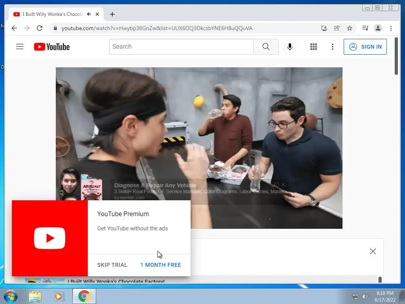The image size is (405, 304).
Task: Click the Feastables chocolate bar card
Action: pos(91,187)
